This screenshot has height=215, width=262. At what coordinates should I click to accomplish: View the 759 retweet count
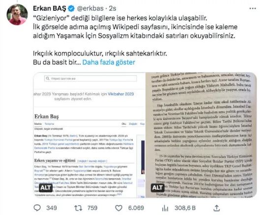click(x=92, y=208)
